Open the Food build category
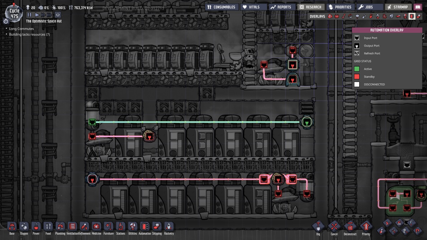 (x=48, y=228)
